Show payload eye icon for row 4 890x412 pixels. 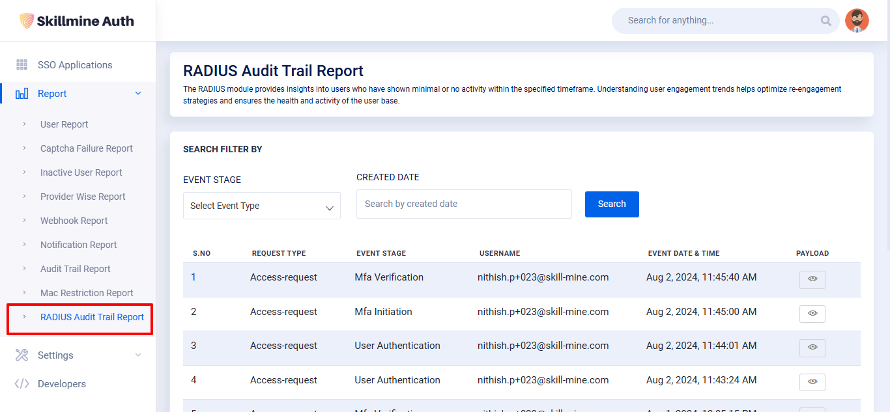pyautogui.click(x=812, y=382)
